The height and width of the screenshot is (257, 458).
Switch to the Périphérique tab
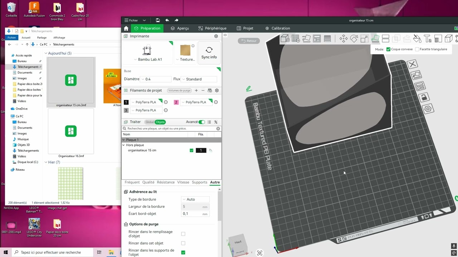pos(213,28)
